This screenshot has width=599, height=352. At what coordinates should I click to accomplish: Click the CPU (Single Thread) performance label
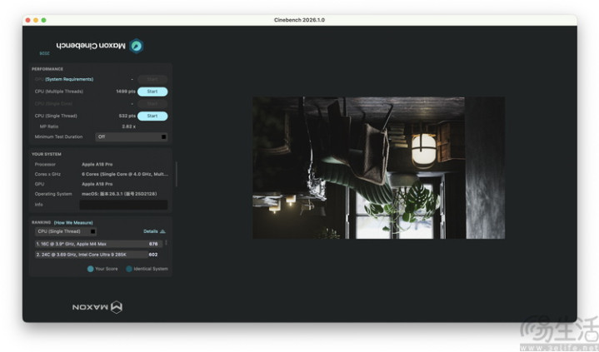[x=56, y=116]
